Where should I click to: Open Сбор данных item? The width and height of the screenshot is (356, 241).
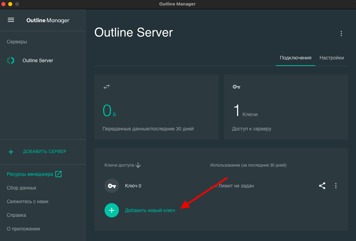point(21,188)
